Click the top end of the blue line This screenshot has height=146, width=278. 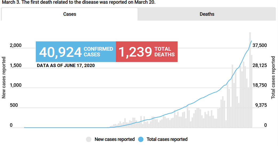pyautogui.click(x=252, y=41)
